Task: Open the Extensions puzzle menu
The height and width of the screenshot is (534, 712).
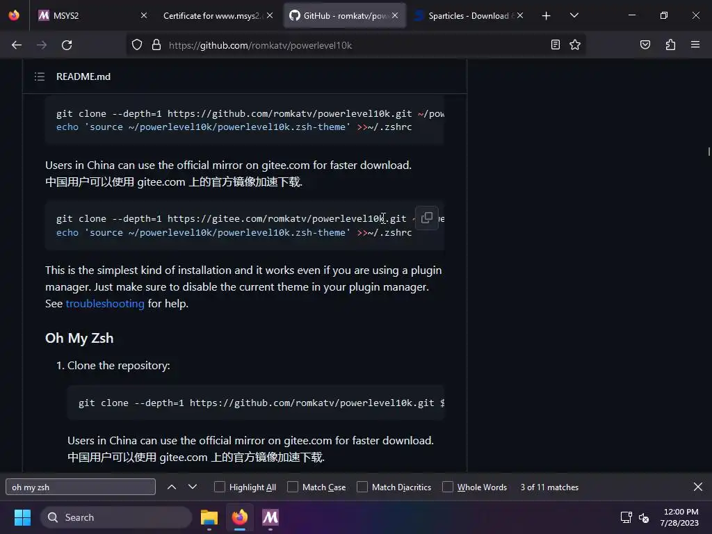Action: point(670,44)
